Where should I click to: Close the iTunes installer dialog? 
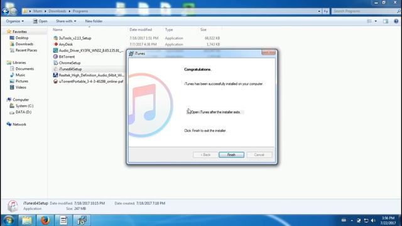(x=268, y=53)
